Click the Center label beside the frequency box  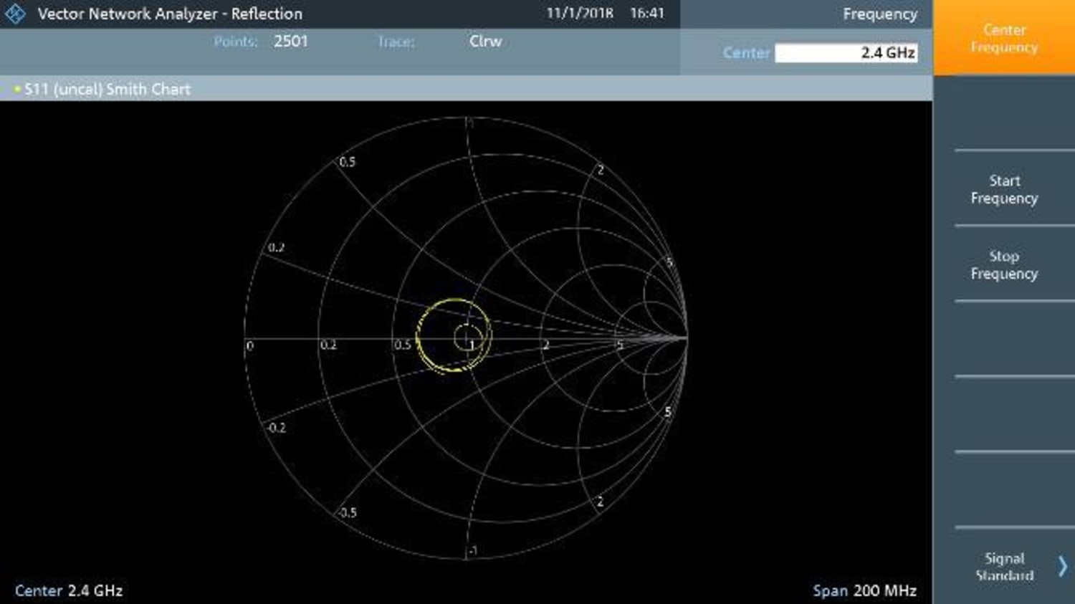(745, 52)
